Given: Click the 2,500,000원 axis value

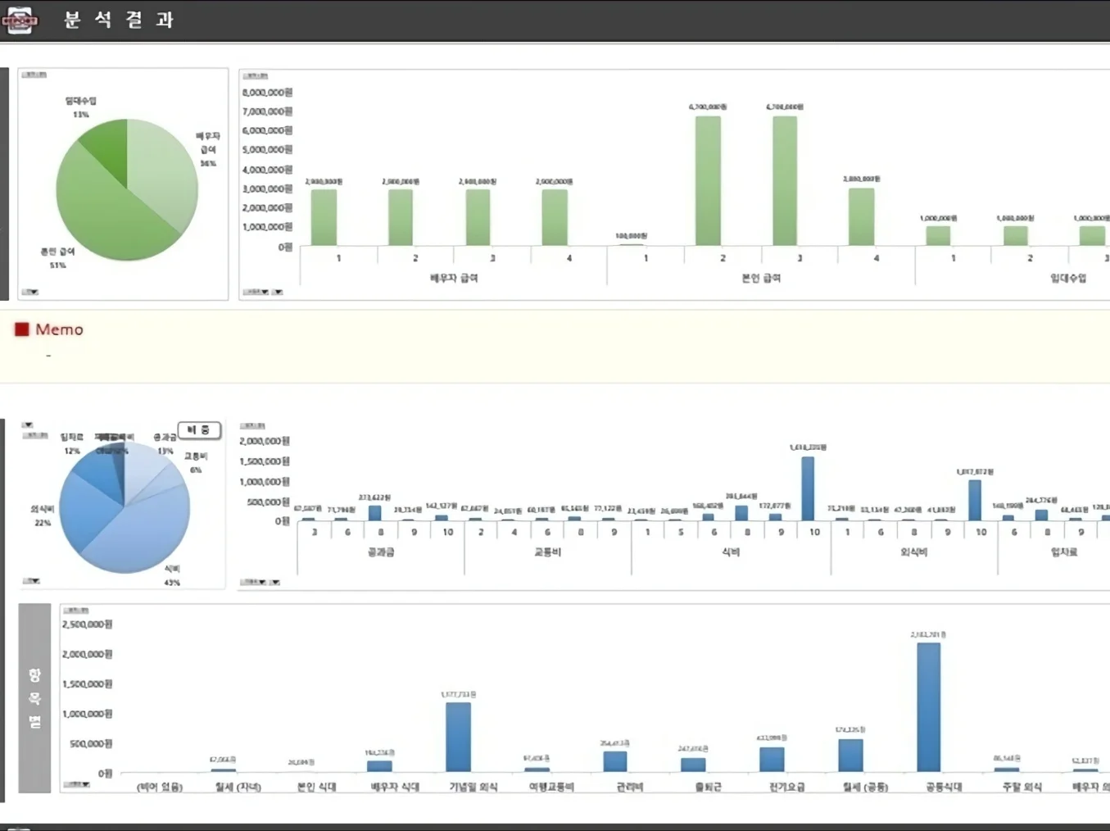Looking at the screenshot, I should pos(88,624).
